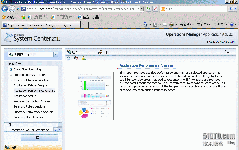Screen dimensions: 239x150
Task: Open the 自定义链接 favorites link
Action: click(x=88, y=17)
